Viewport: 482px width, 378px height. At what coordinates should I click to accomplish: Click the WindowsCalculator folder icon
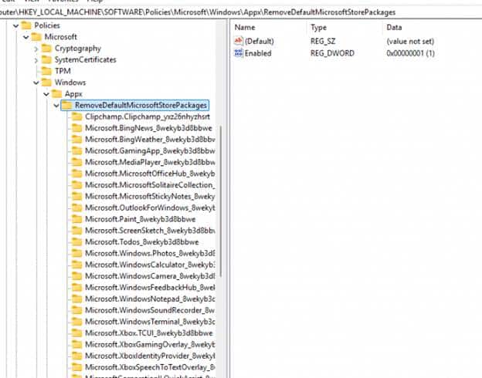point(76,265)
